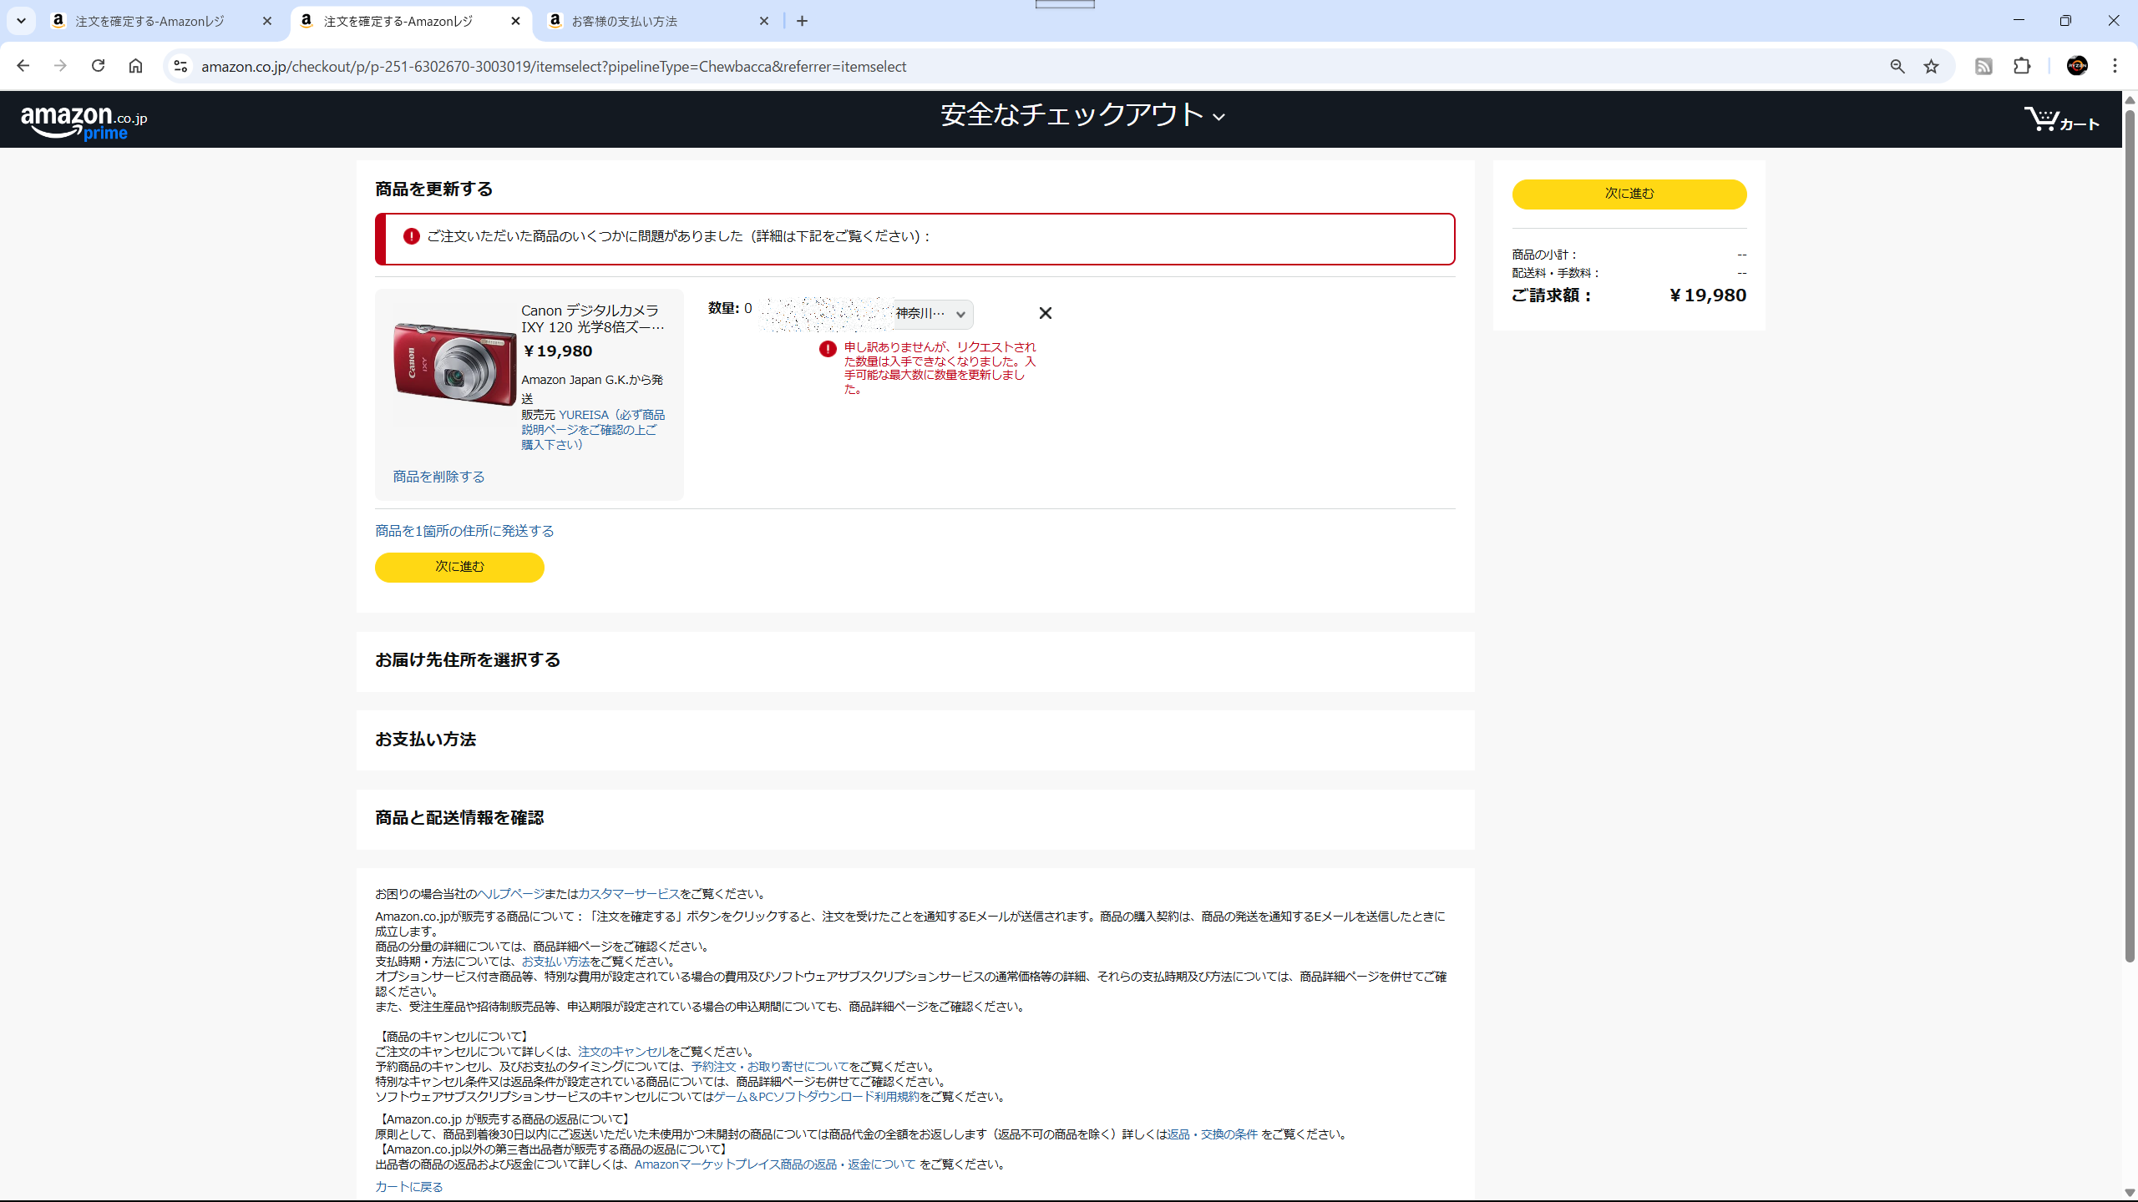This screenshot has width=2138, height=1202.
Task: Go to browser home page
Action: click(135, 66)
